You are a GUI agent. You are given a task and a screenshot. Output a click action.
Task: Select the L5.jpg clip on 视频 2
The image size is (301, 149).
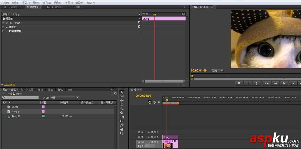pyautogui.click(x=170, y=137)
